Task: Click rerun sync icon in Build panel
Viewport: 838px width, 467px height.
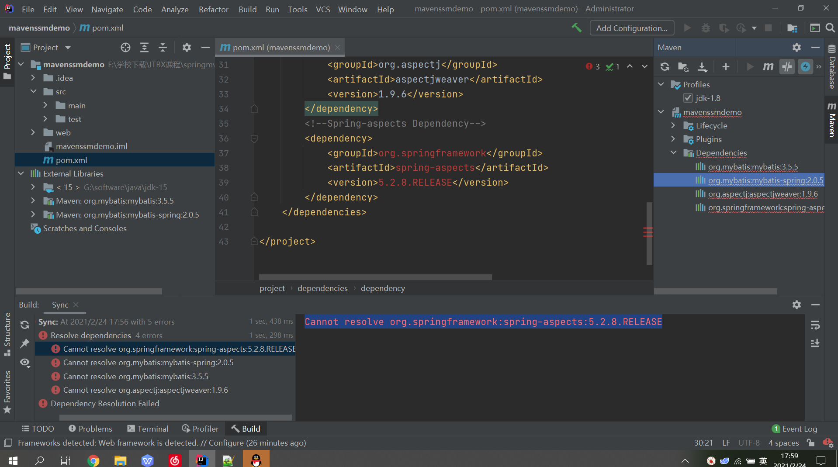Action: pyautogui.click(x=24, y=325)
